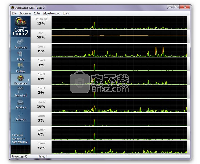
Task: Click the Core Tuner 2 logo
Action: tap(20, 26)
